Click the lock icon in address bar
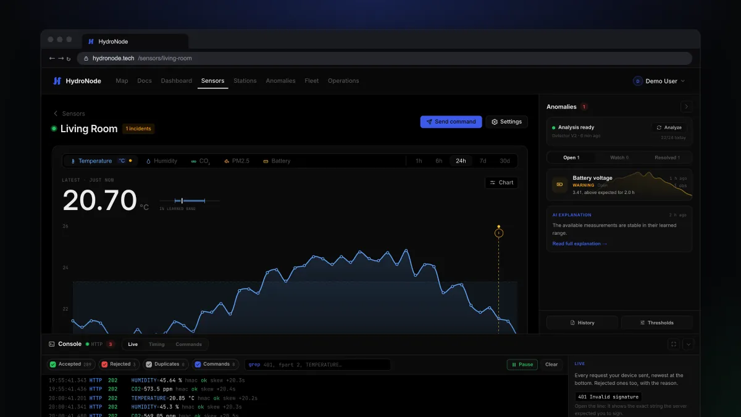 tap(86, 59)
